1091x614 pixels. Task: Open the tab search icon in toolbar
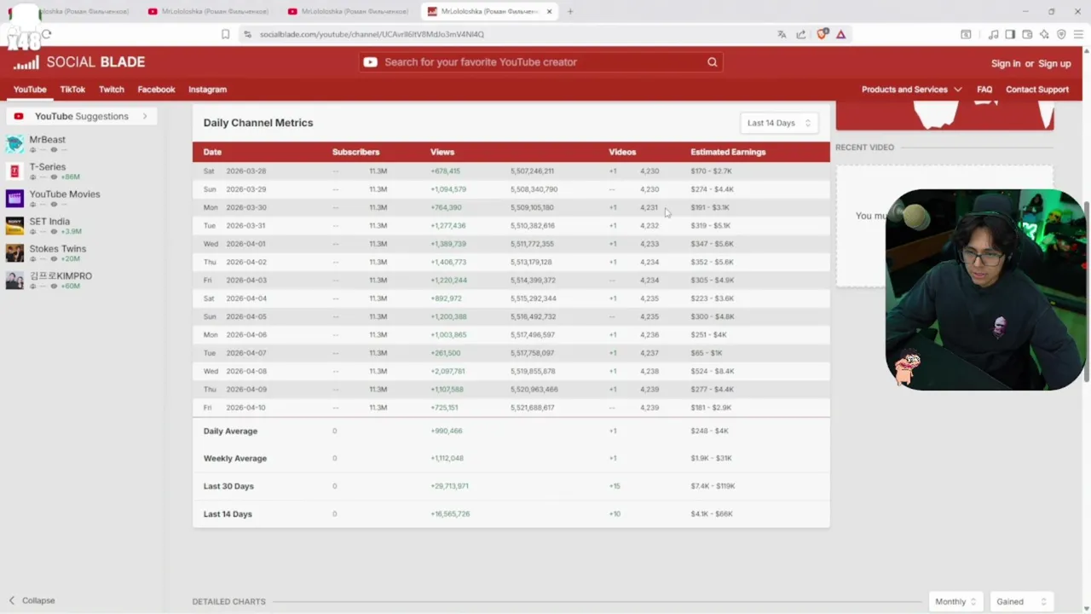point(966,34)
